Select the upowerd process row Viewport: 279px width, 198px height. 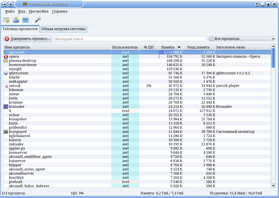point(137,52)
